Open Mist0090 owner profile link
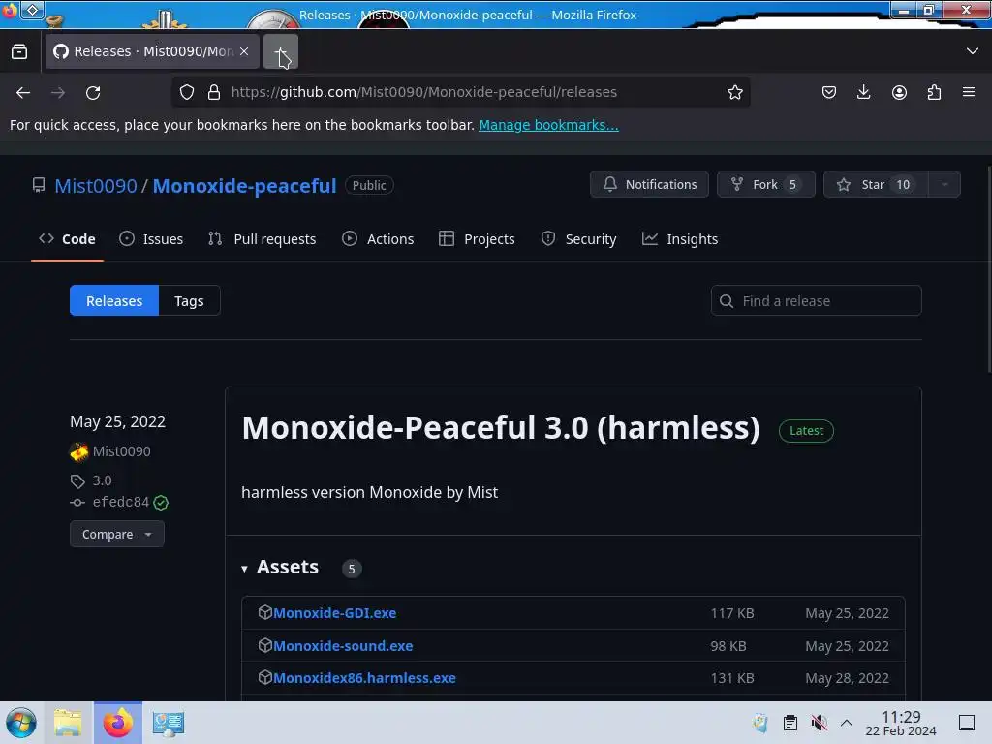992x744 pixels. tap(96, 185)
